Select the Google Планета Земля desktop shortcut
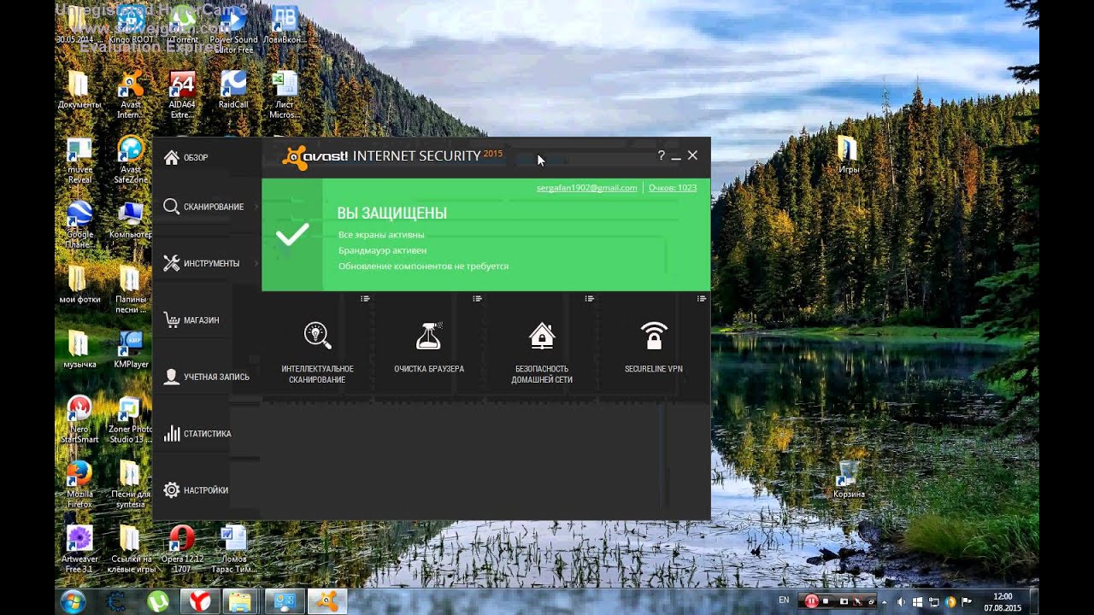The width and height of the screenshot is (1094, 615). coord(79,225)
